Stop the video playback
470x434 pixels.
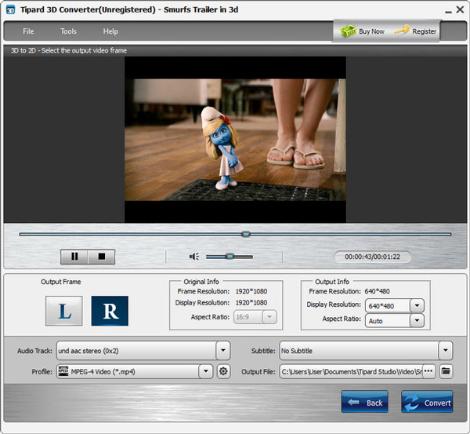(x=102, y=257)
